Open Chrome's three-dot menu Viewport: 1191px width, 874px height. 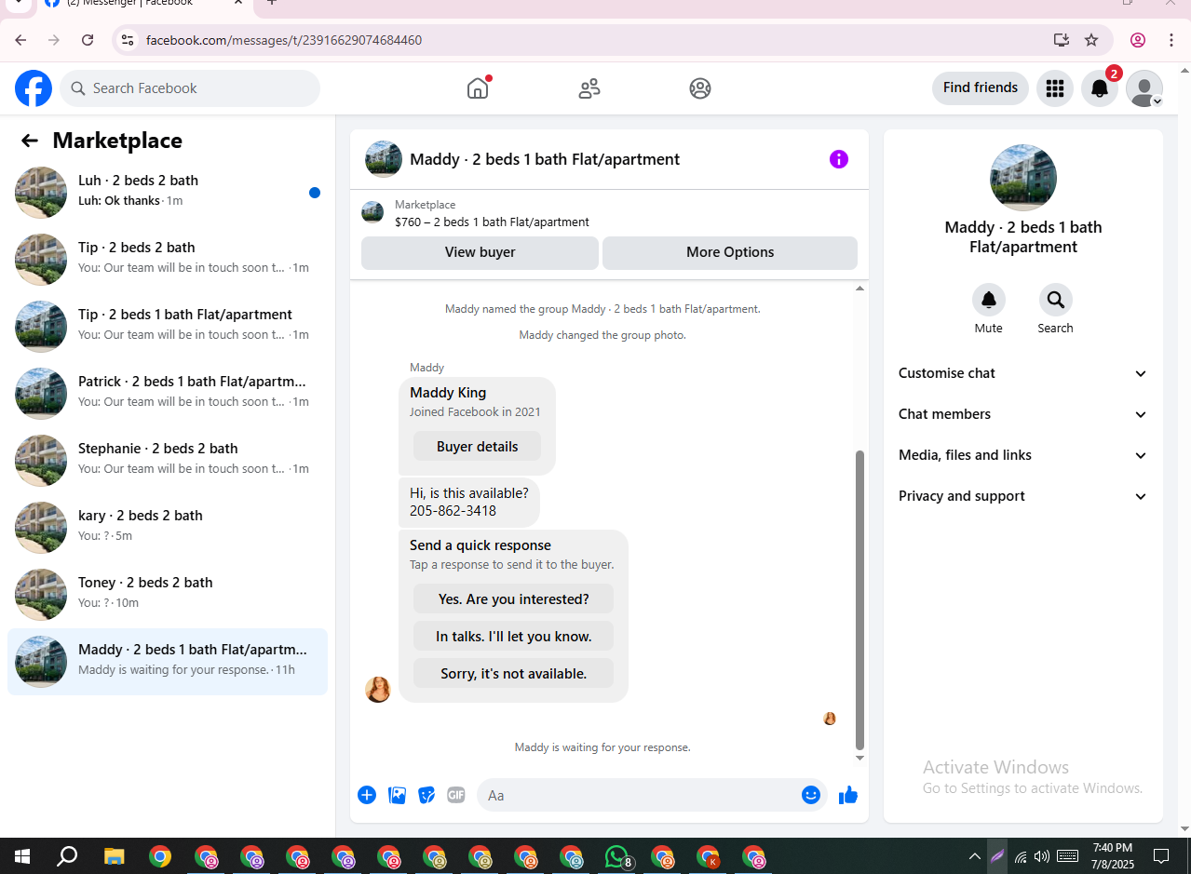coord(1171,40)
